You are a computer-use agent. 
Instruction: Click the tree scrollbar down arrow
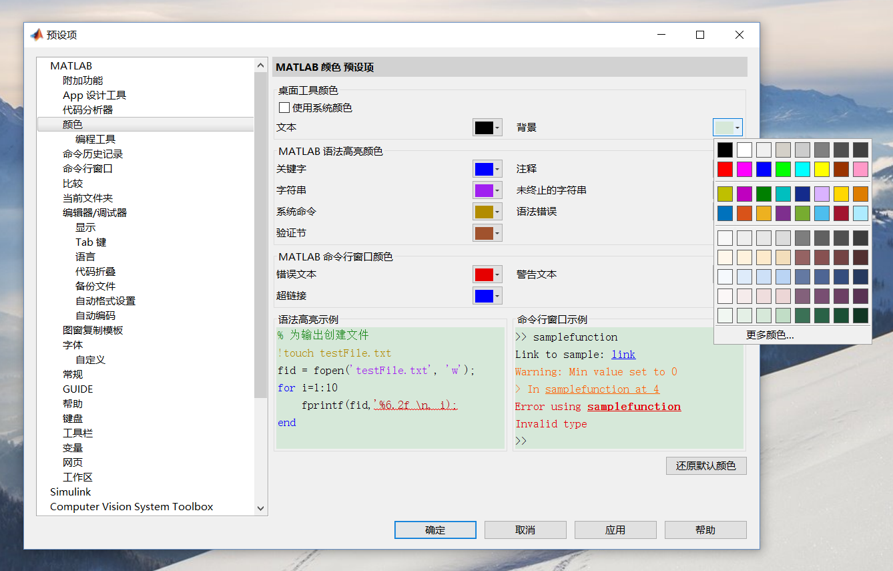[x=261, y=508]
